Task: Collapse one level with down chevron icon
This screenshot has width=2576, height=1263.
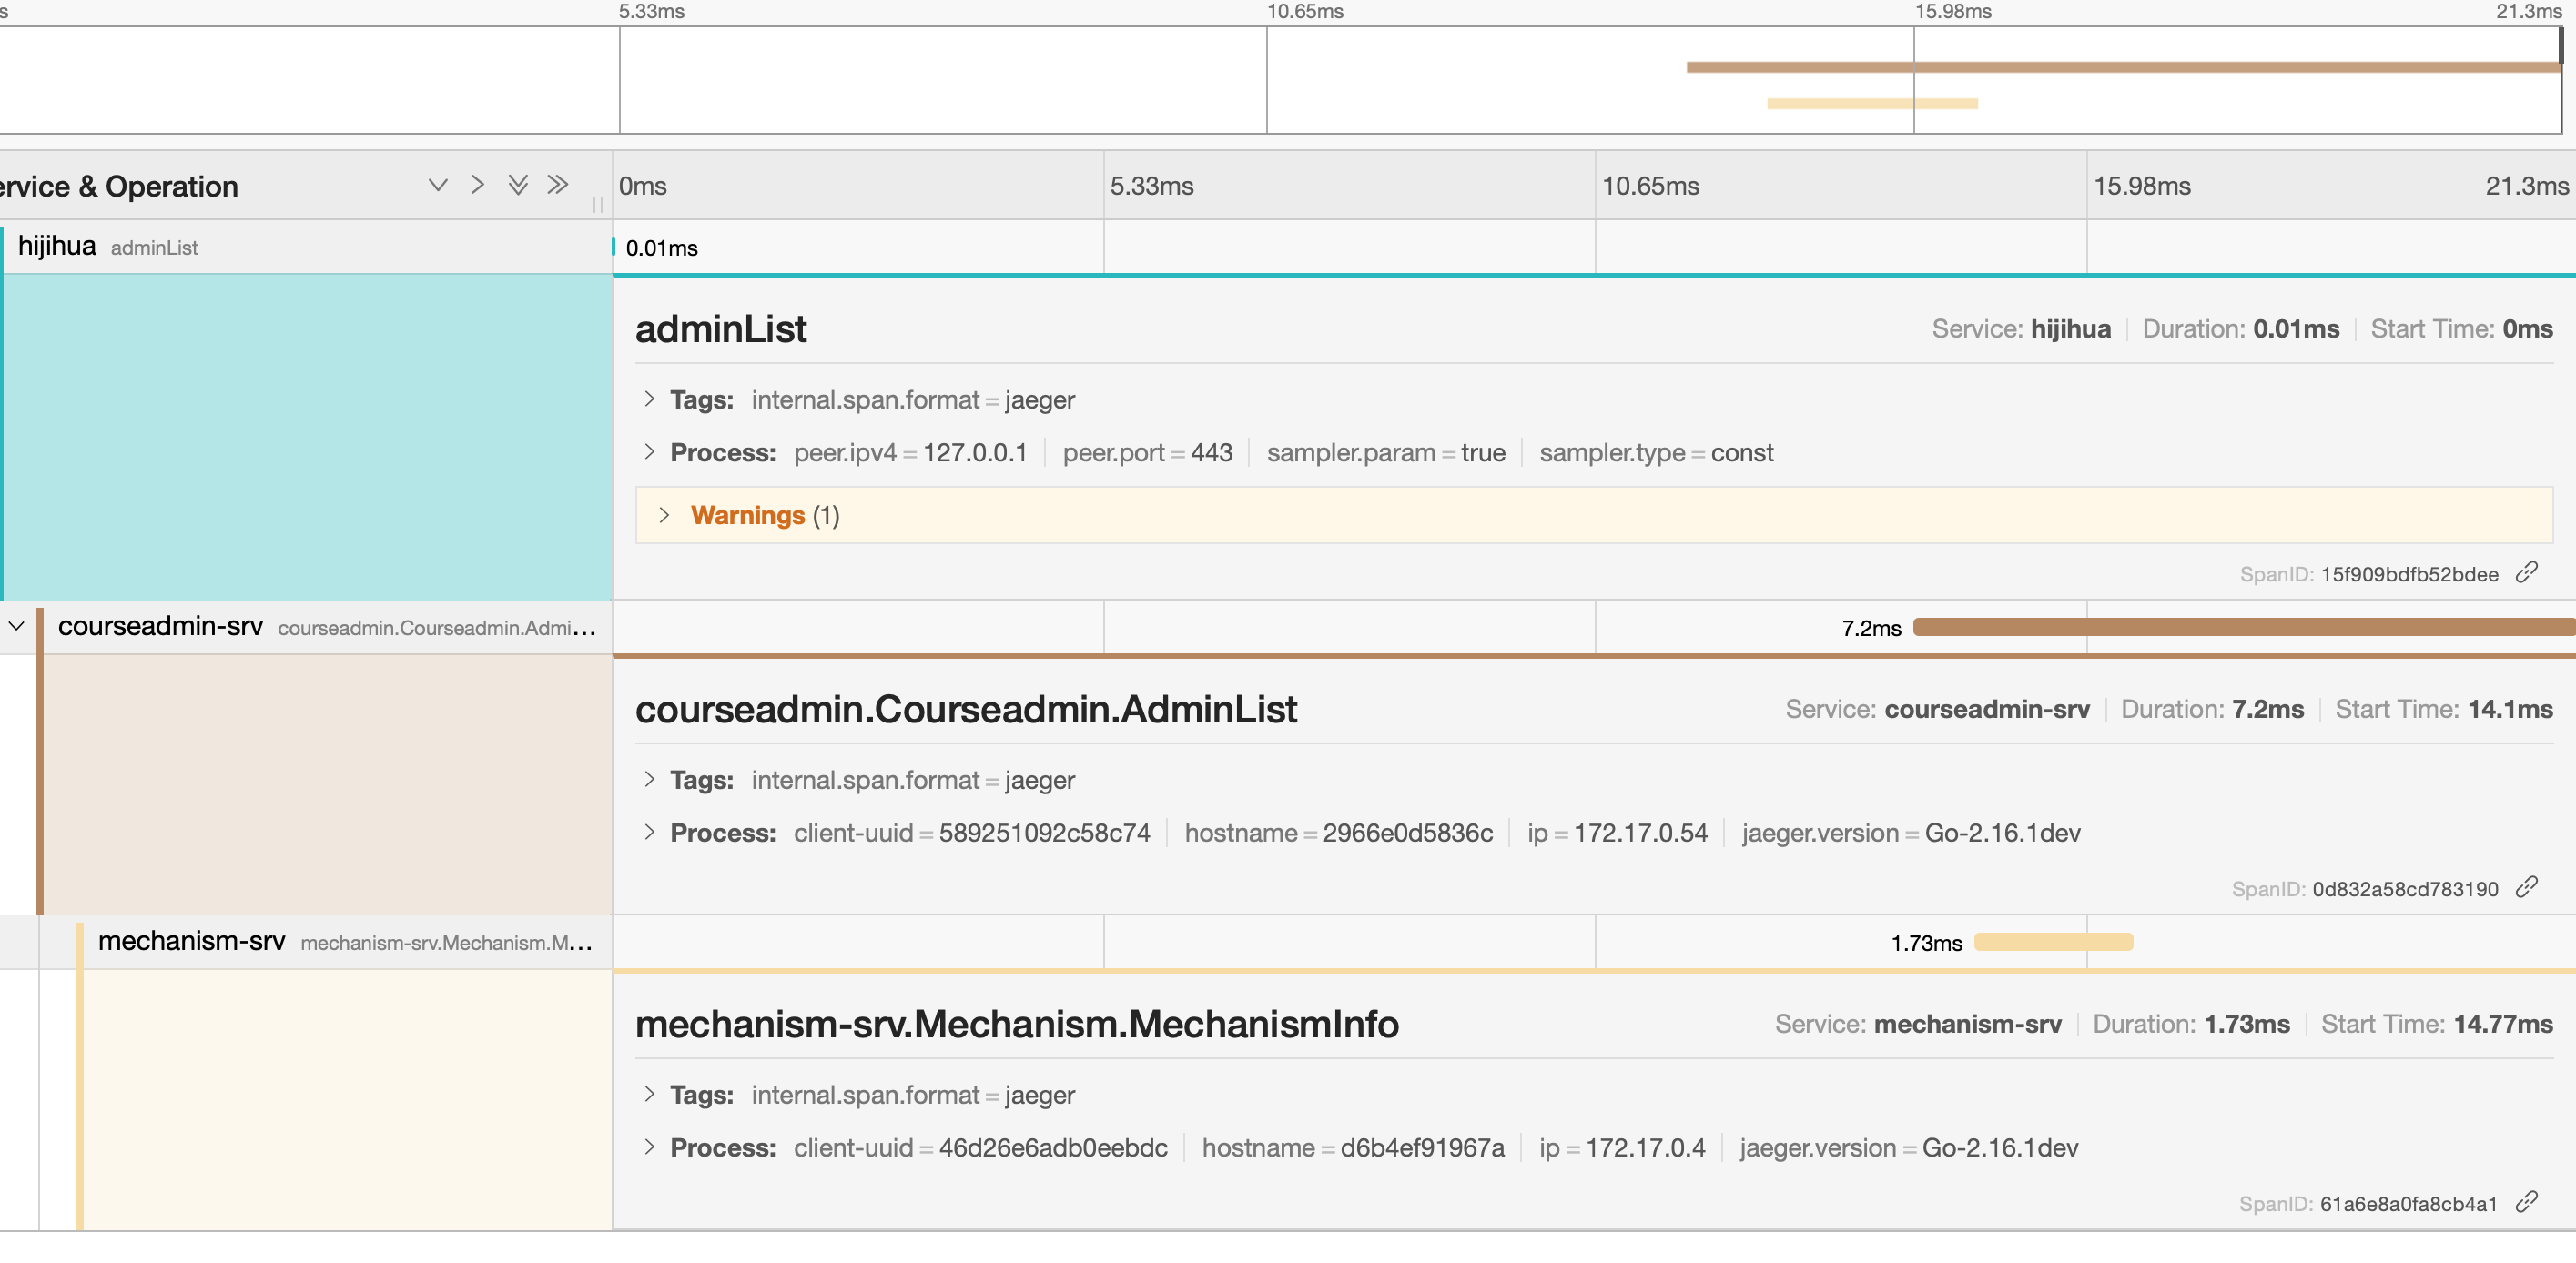Action: (437, 185)
